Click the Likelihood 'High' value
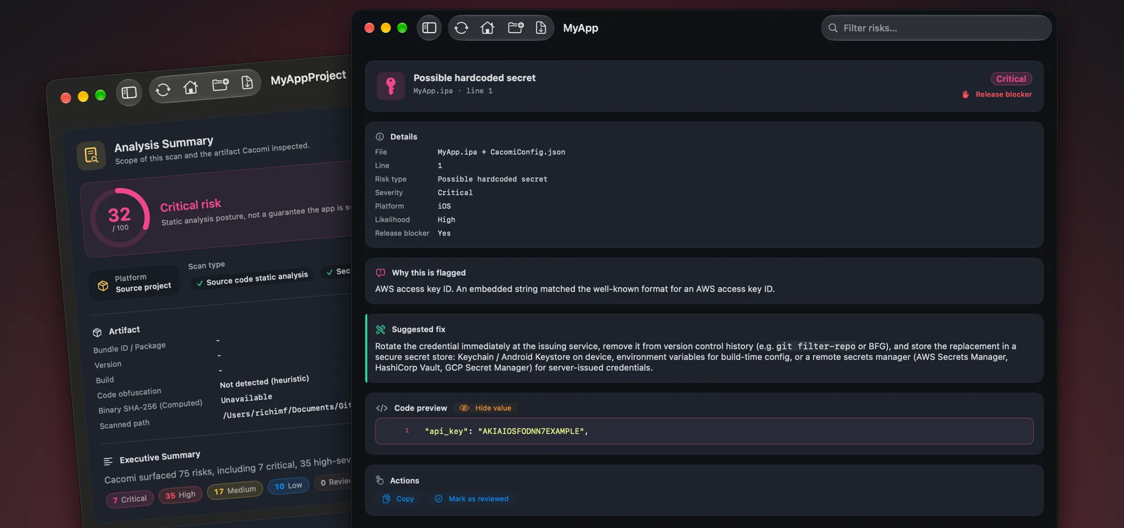Viewport: 1124px width, 528px height. pos(446,220)
